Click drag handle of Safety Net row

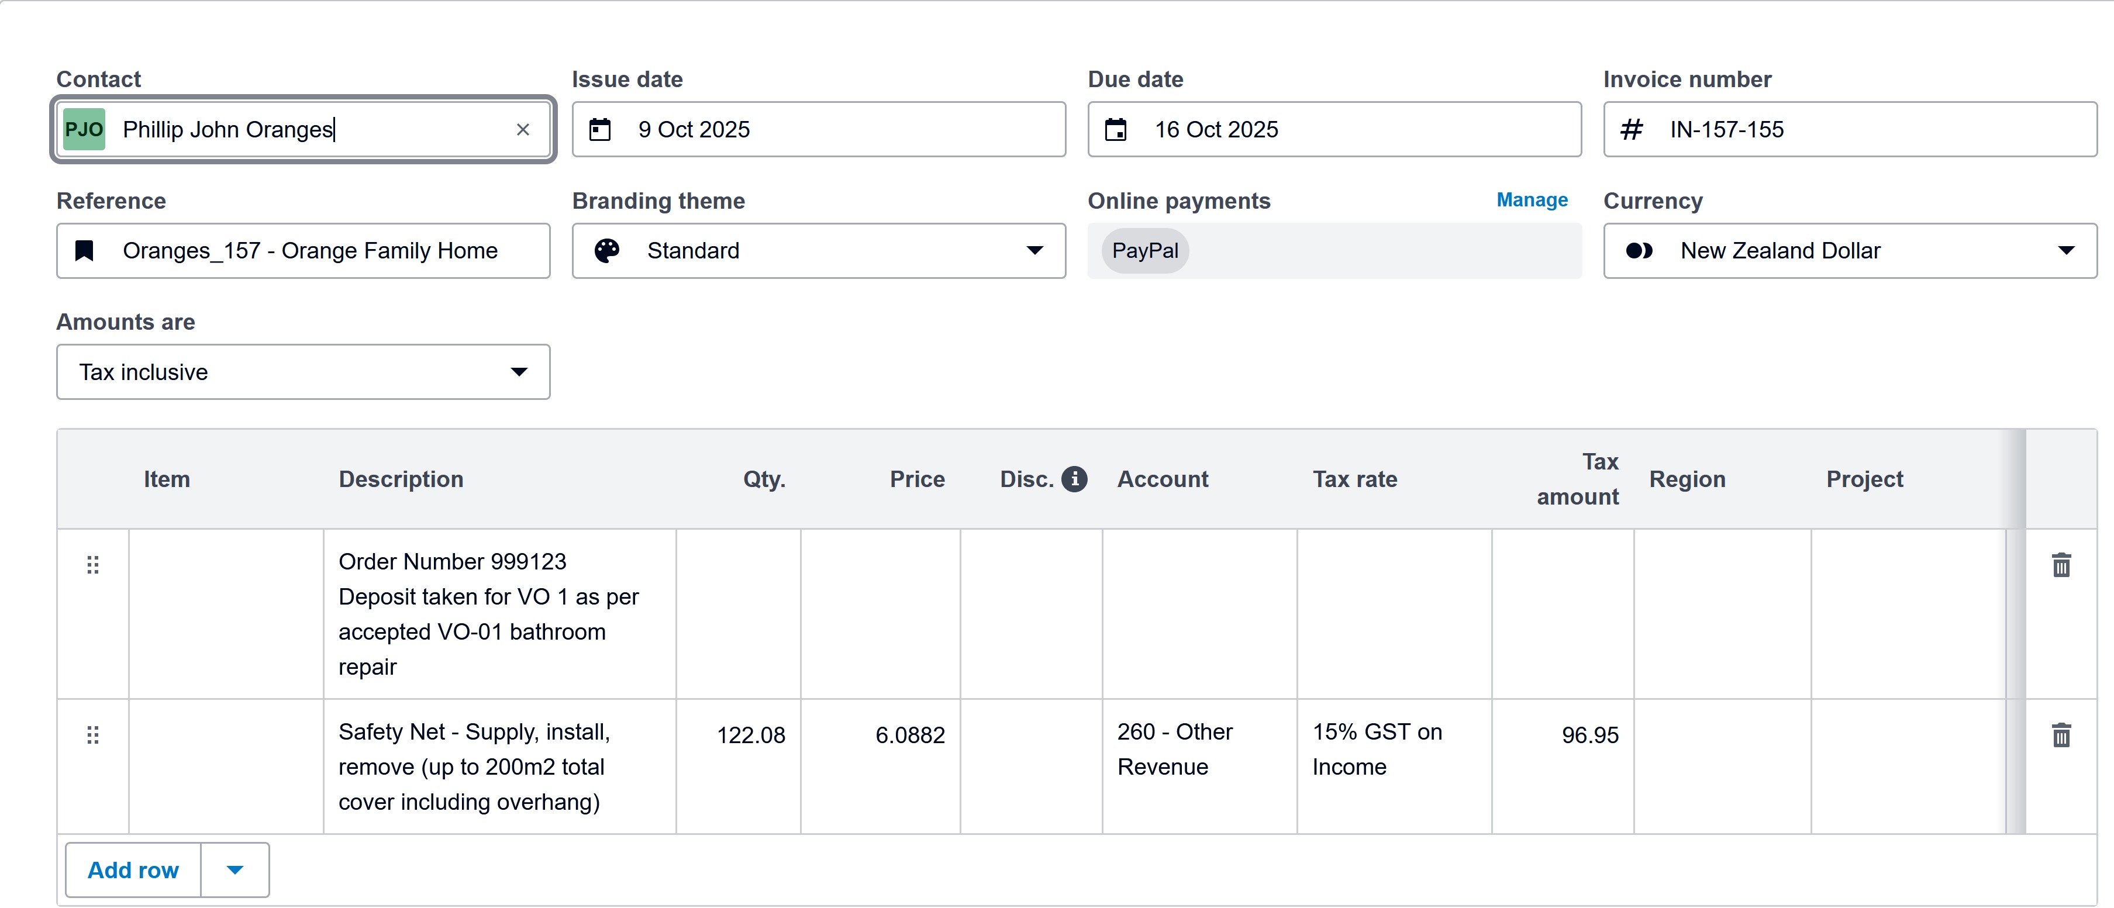point(93,735)
